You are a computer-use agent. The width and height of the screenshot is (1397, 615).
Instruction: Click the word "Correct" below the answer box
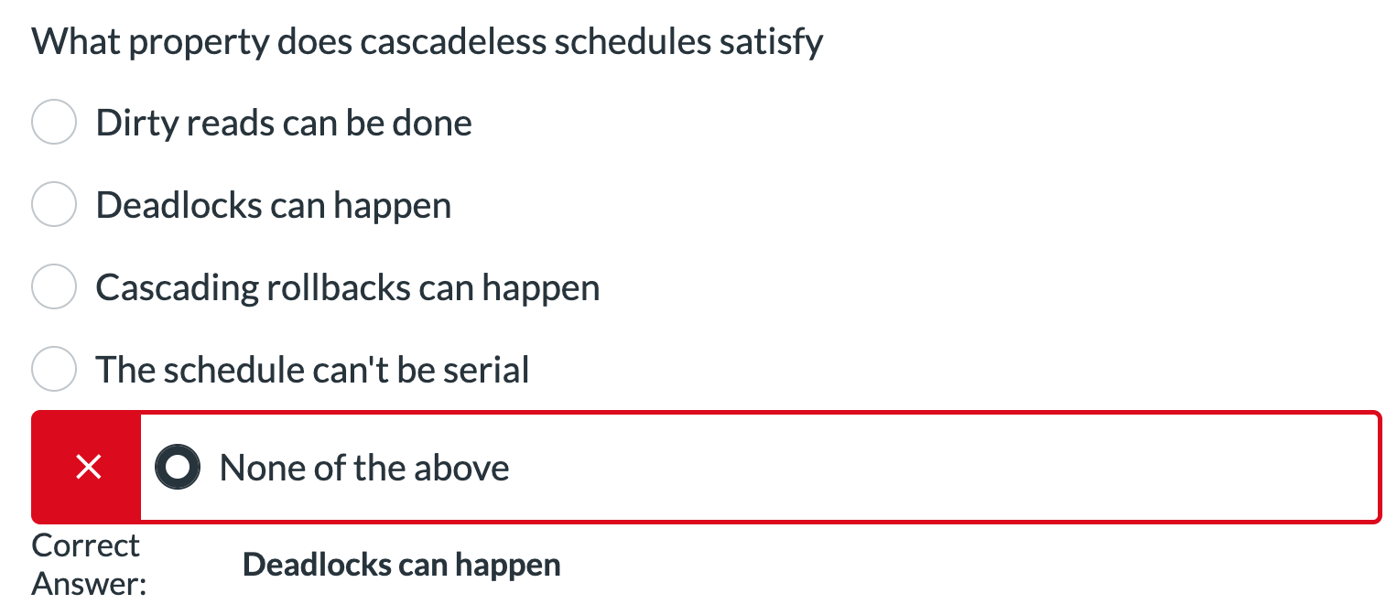click(x=85, y=545)
